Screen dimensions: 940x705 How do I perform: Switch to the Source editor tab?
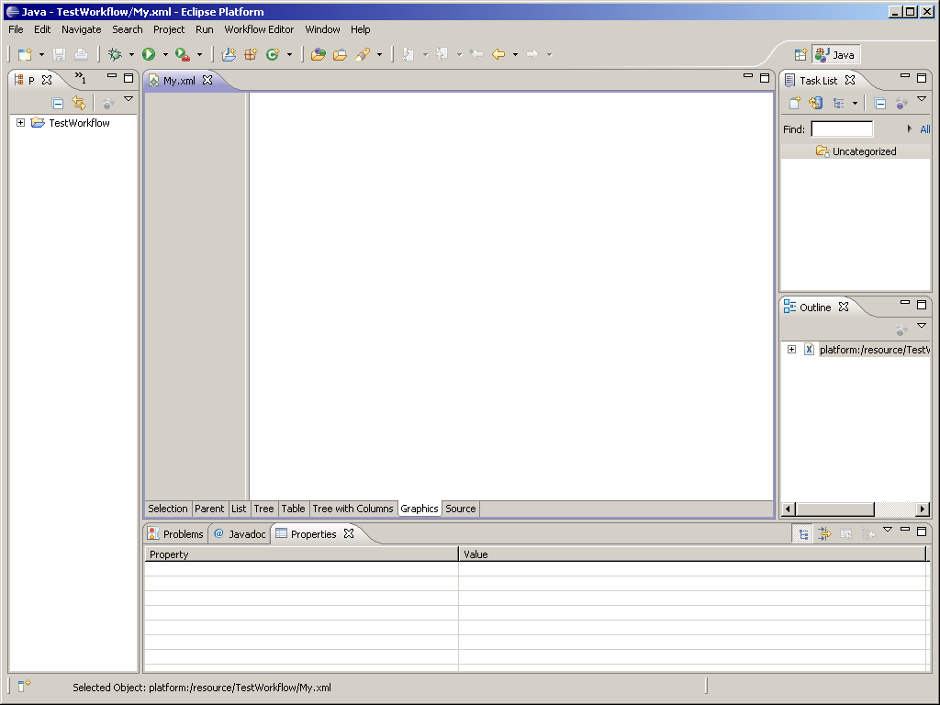[x=461, y=509]
